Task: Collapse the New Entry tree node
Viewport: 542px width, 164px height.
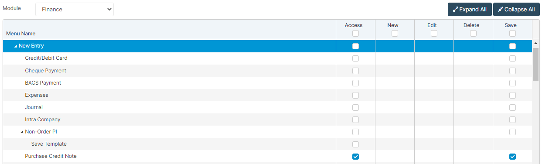Action: [16, 46]
